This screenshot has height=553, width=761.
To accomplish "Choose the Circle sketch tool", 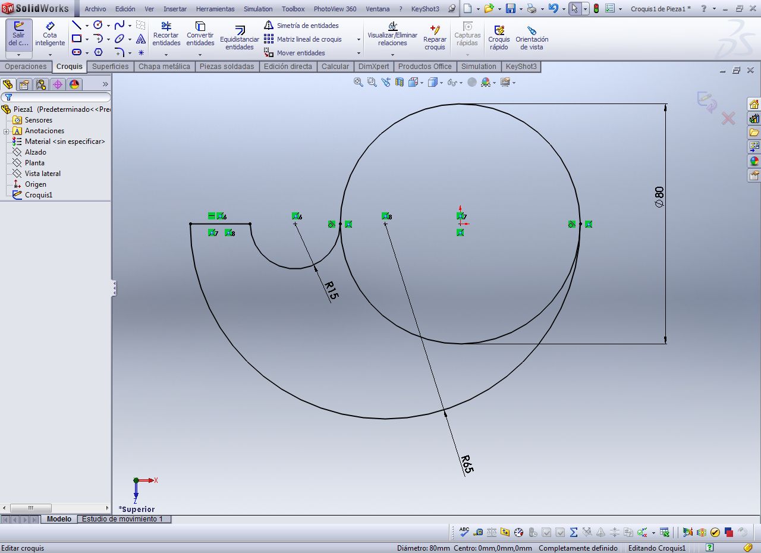I will [x=98, y=25].
